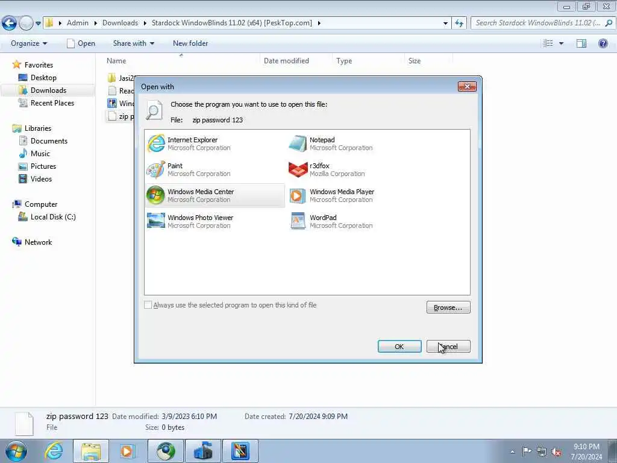Screen dimensions: 617x463
Task: Click the Browse... button
Action: (448, 307)
